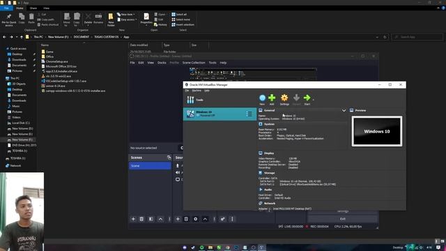
Task: Select Music in navigation pane
Action: point(16,106)
